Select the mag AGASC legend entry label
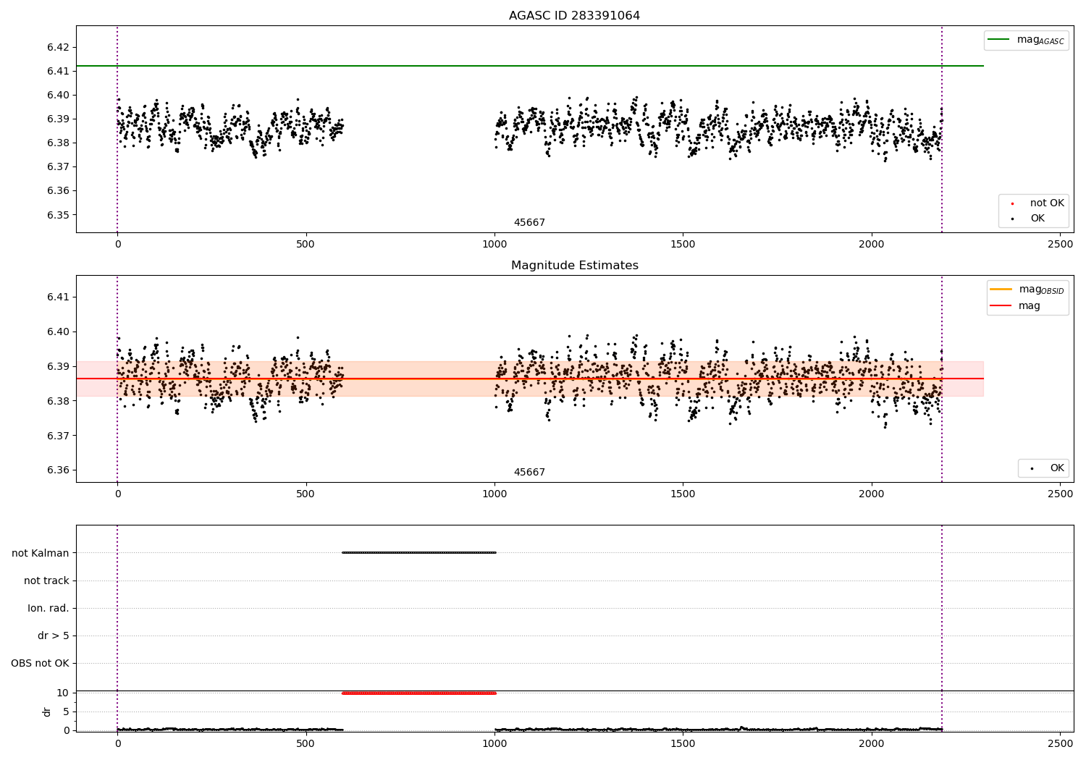 [x=1040, y=40]
